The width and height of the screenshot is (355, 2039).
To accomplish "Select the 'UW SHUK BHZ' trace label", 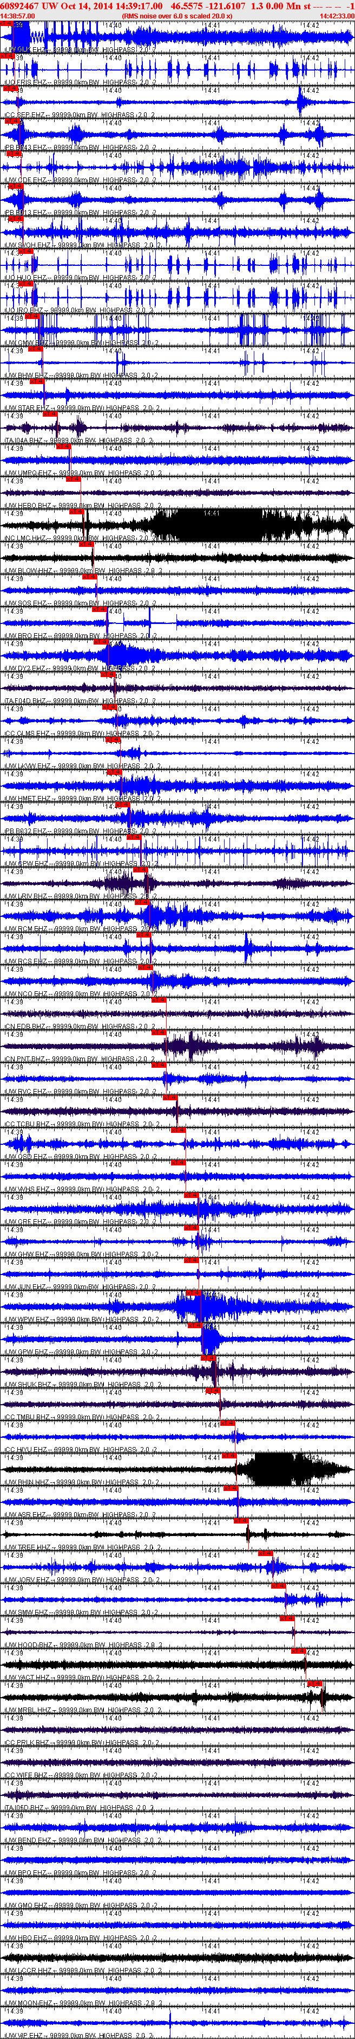I will point(83,1384).
